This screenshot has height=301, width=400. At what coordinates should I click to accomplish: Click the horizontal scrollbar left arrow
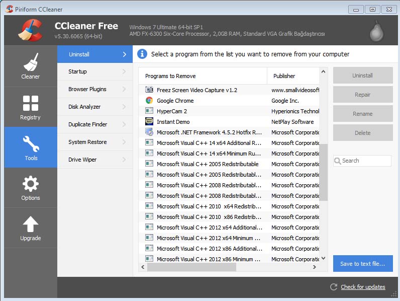[x=143, y=267]
